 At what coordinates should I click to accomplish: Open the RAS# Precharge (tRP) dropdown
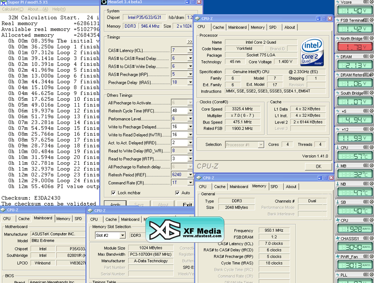tap(190, 74)
